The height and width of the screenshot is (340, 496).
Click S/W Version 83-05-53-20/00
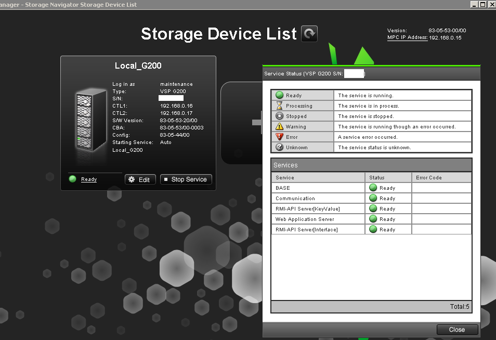[178, 121]
